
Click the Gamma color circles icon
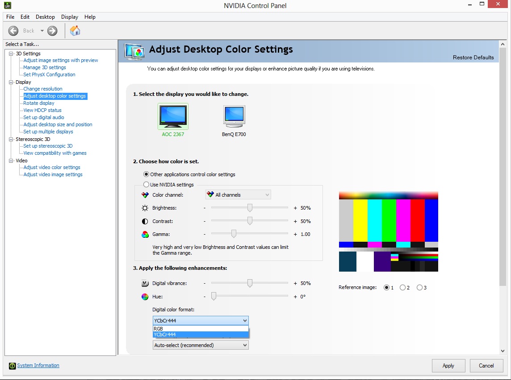(x=145, y=234)
